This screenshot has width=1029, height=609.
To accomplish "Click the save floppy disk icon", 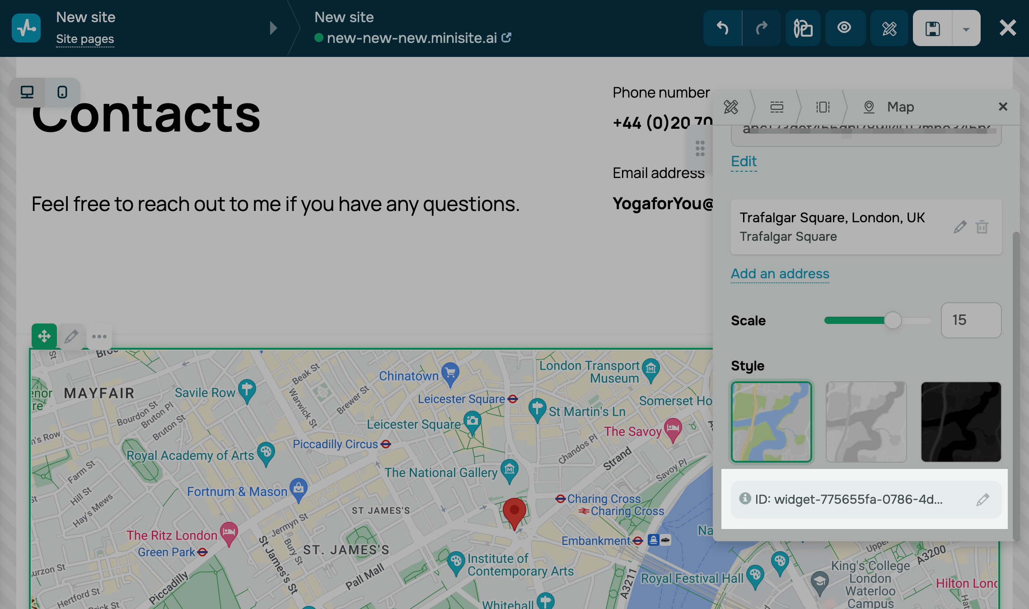I will (x=932, y=28).
